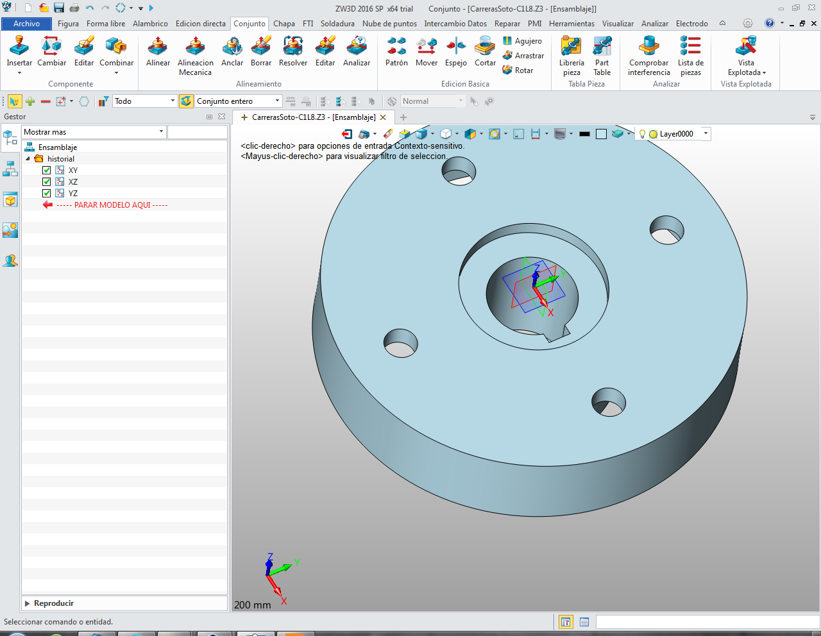Switch to the Soldadura ribbon tab
Screen dimensions: 821x636
[x=337, y=24]
